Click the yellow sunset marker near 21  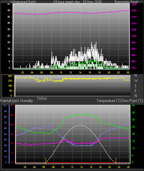[116, 161]
